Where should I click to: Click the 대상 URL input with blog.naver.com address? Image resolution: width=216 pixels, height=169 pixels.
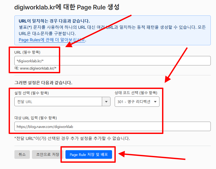click(x=112, y=126)
